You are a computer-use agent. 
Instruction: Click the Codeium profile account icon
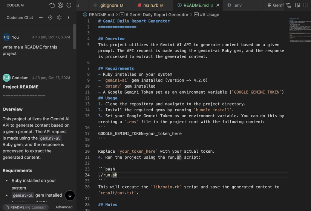click(x=60, y=5)
